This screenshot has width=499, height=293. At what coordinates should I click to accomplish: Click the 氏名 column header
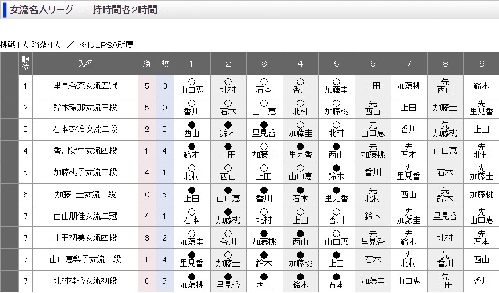click(x=85, y=64)
